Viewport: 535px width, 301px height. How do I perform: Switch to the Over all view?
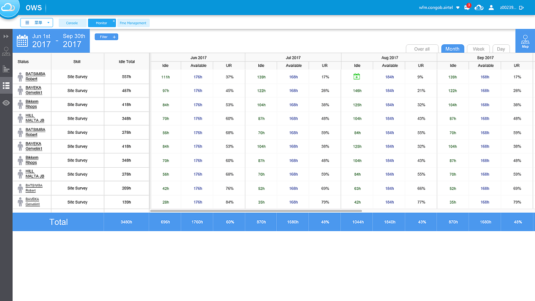[422, 49]
